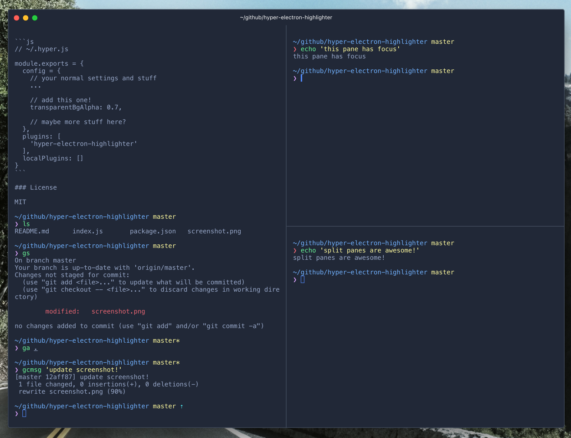This screenshot has height=438, width=571.
Task: Click the red modified screenshot.png filename
Action: [118, 312]
